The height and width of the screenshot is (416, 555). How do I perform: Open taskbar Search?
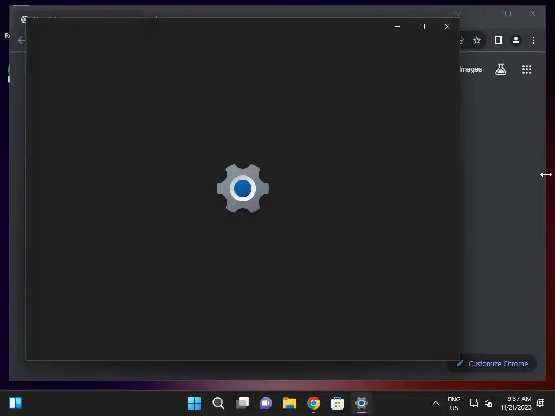point(218,403)
